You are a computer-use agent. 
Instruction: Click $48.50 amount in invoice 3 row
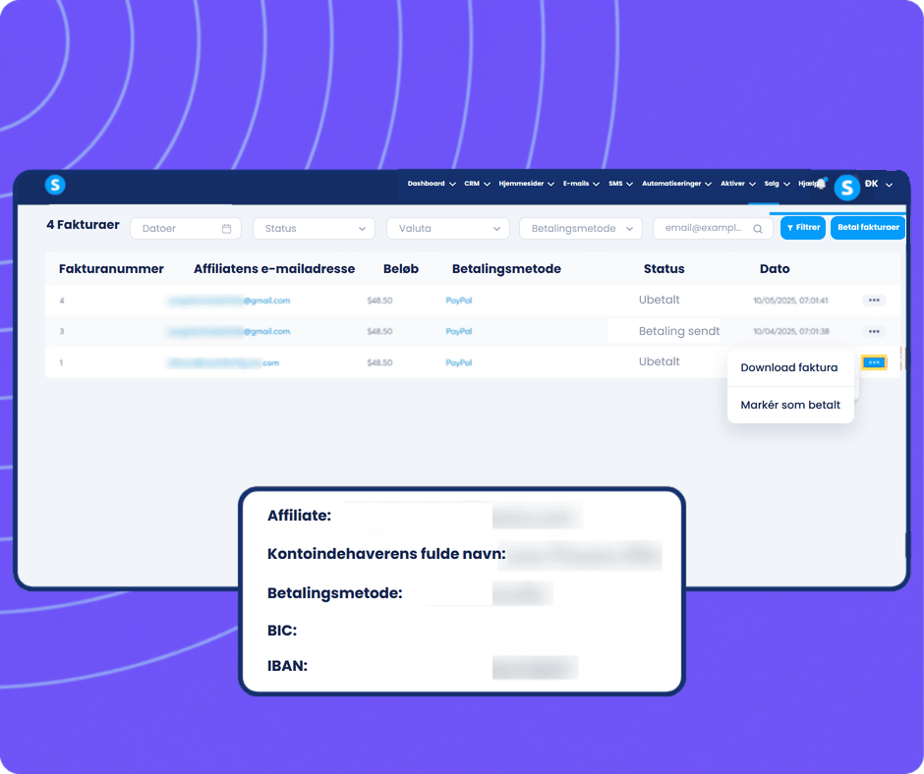379,332
